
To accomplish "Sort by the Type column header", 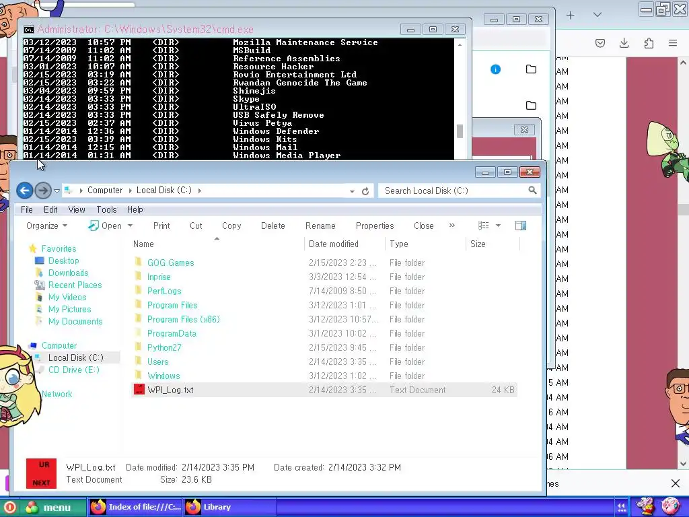I will point(399,244).
